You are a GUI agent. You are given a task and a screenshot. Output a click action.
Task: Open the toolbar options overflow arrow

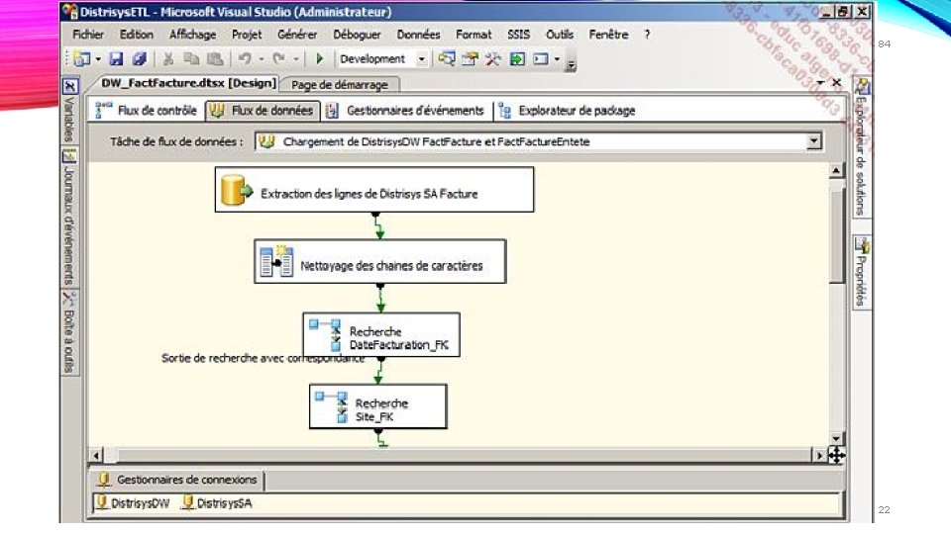coord(571,65)
